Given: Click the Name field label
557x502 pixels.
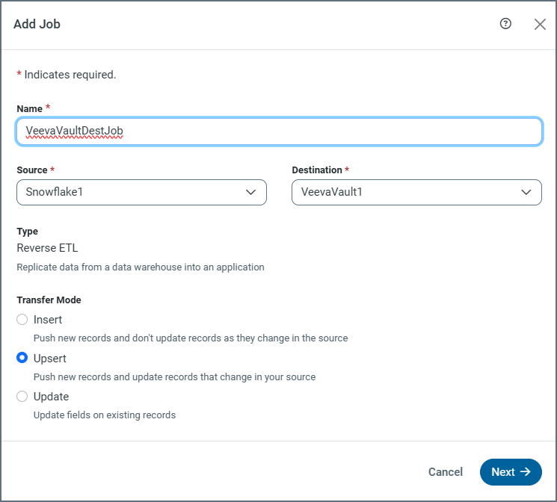Looking at the screenshot, I should coord(30,109).
